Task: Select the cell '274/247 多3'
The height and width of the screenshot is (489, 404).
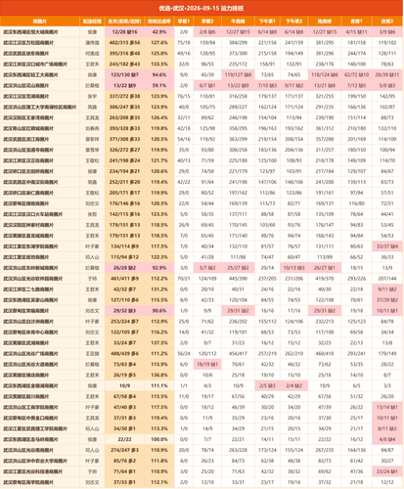Action: pos(124,450)
